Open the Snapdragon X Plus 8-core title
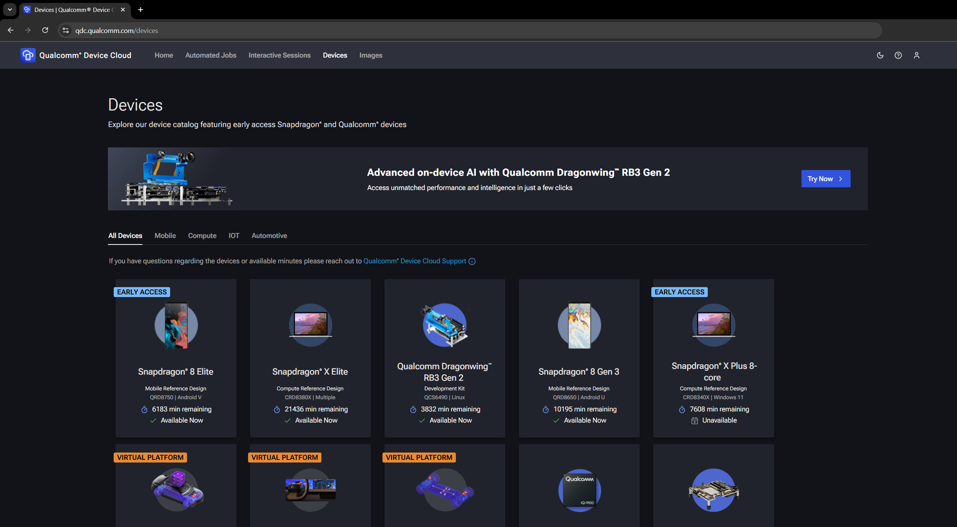This screenshot has width=957, height=527. pyautogui.click(x=714, y=372)
